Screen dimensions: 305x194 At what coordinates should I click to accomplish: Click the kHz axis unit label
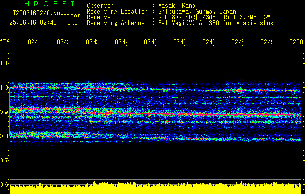(4, 40)
